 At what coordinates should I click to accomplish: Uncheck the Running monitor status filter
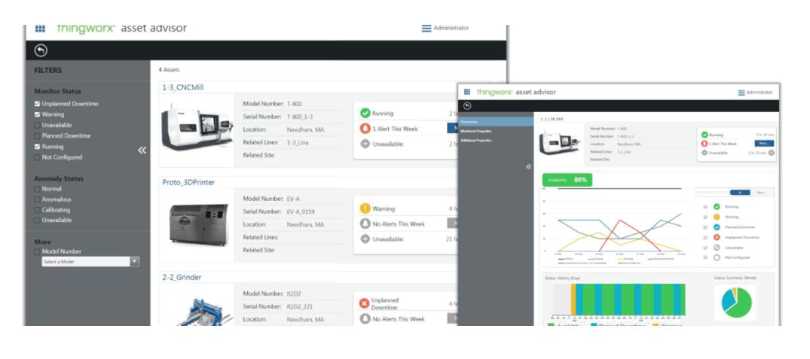(37, 147)
